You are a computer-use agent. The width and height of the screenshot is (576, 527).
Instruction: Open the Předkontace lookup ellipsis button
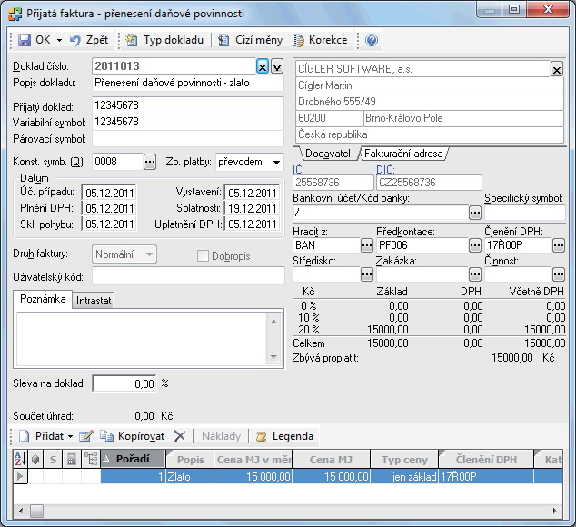pos(474,244)
